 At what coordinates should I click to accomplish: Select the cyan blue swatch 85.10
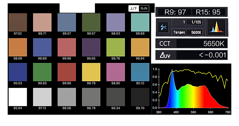(140, 72)
